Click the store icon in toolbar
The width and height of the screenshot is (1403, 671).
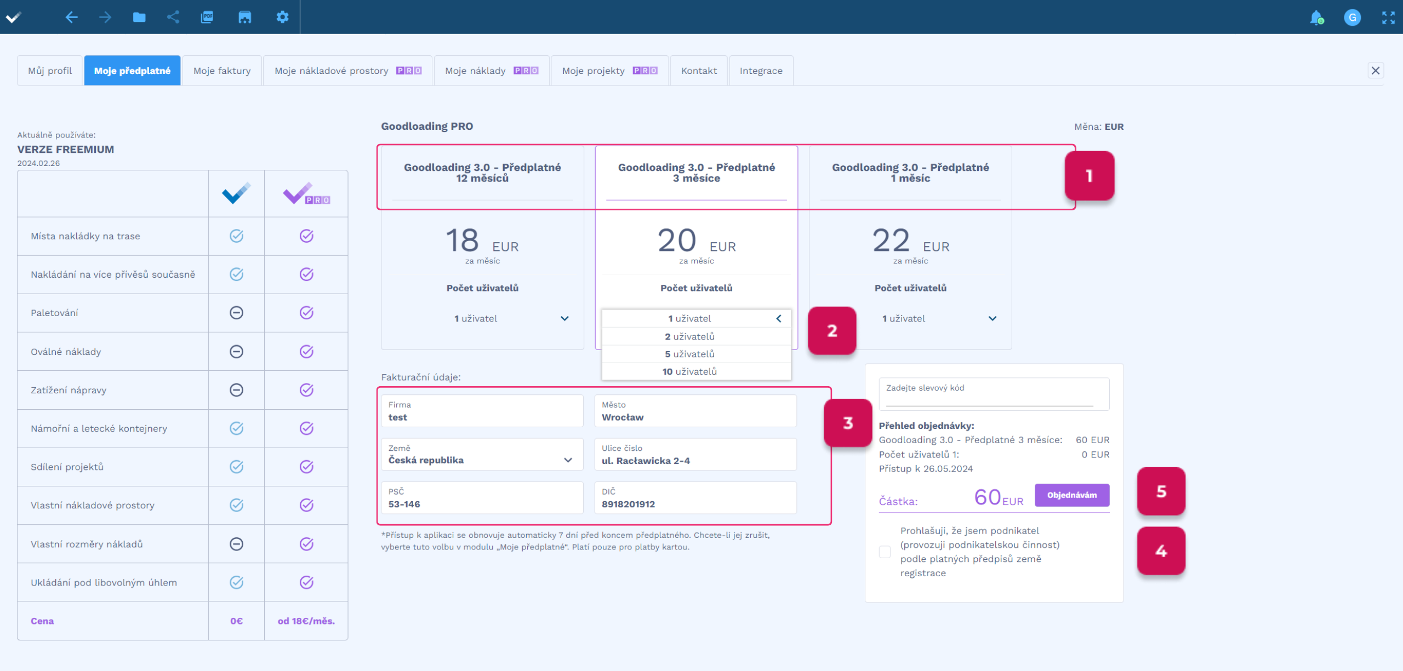244,17
